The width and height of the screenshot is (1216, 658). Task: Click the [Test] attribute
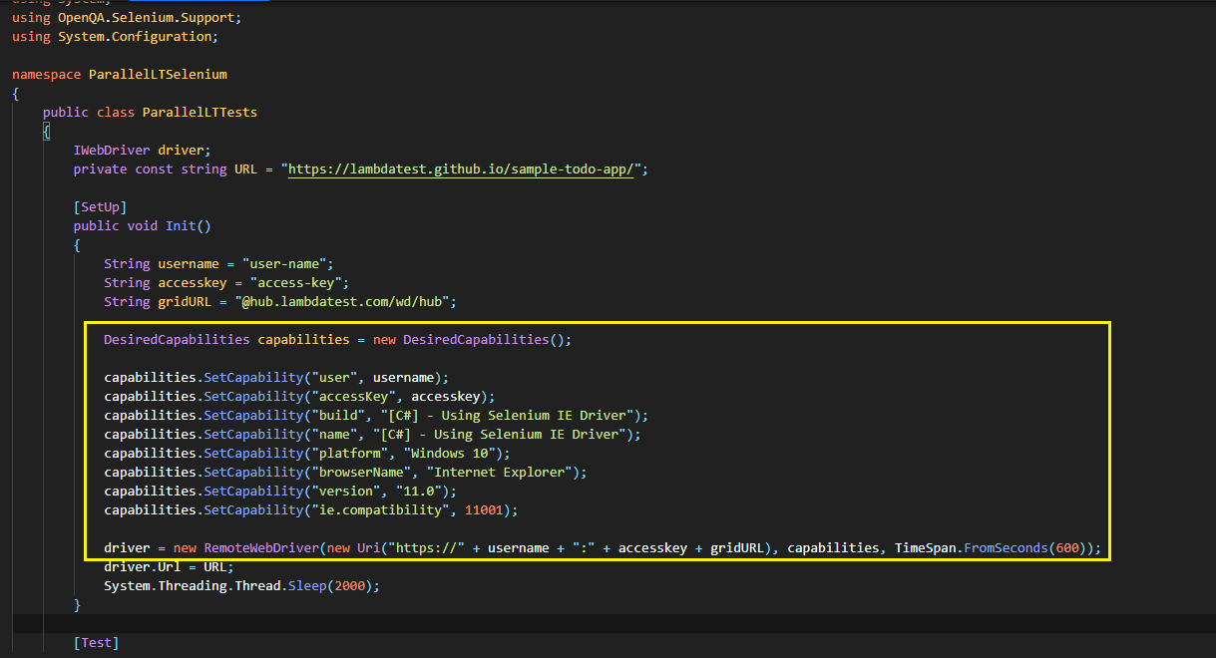(x=94, y=642)
